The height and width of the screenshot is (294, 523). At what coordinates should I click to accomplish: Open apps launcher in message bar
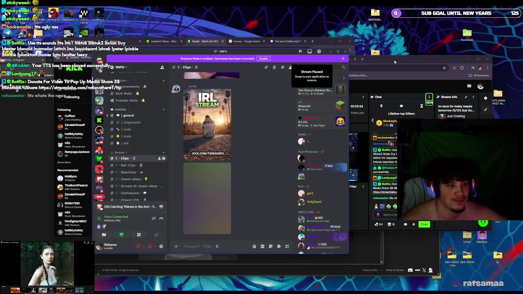coord(287,246)
